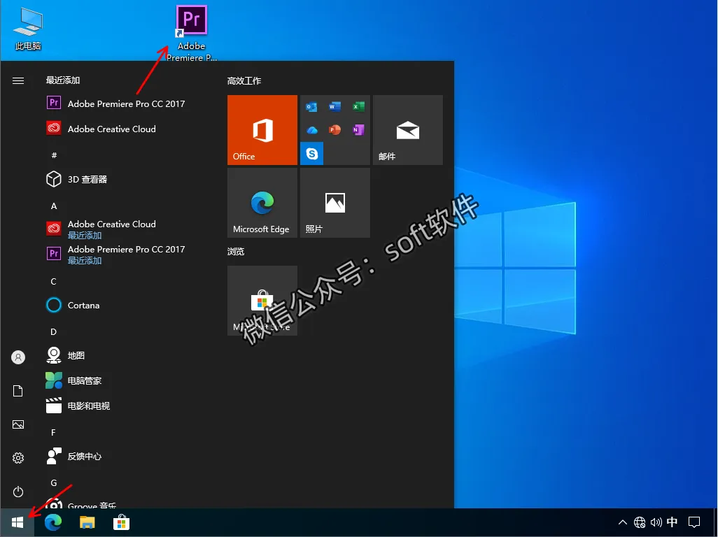Open OneDrive from the Office apps tile
The width and height of the screenshot is (718, 537).
312,130
